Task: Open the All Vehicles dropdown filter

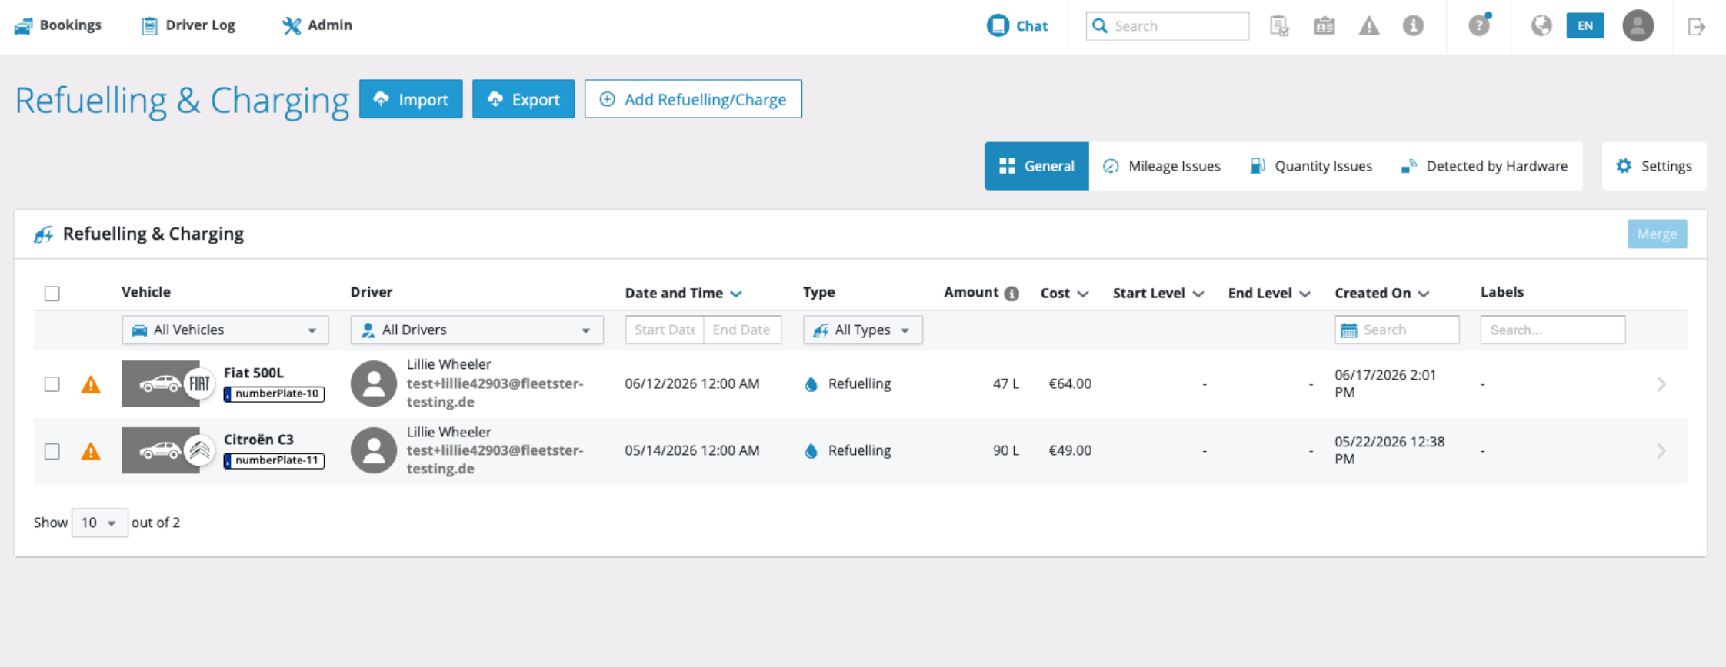Action: coord(225,330)
